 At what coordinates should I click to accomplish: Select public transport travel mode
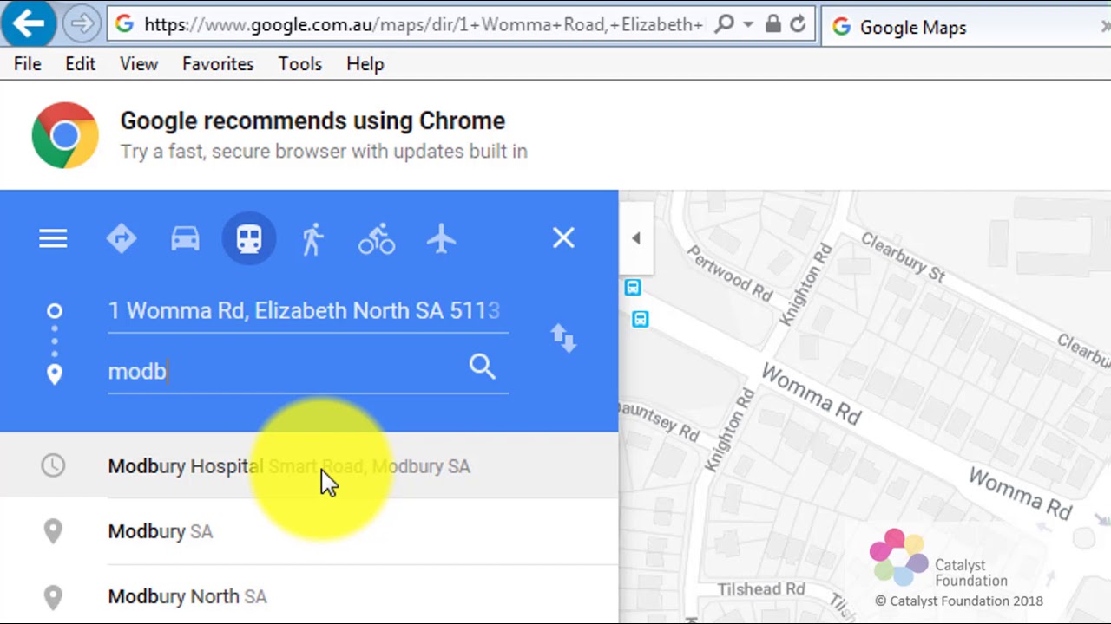coord(249,238)
